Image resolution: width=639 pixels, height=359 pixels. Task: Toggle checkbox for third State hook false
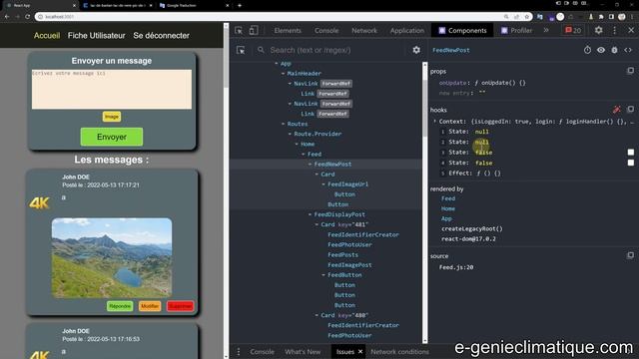pyautogui.click(x=630, y=153)
